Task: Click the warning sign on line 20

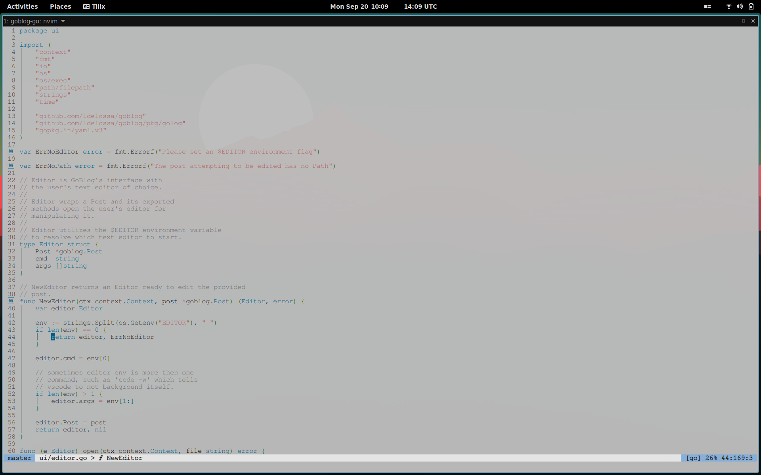Action: coord(11,165)
